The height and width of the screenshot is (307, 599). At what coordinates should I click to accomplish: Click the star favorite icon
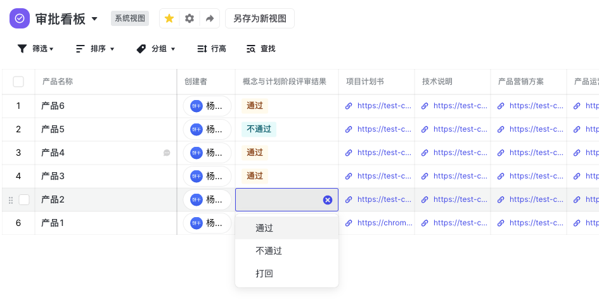169,18
